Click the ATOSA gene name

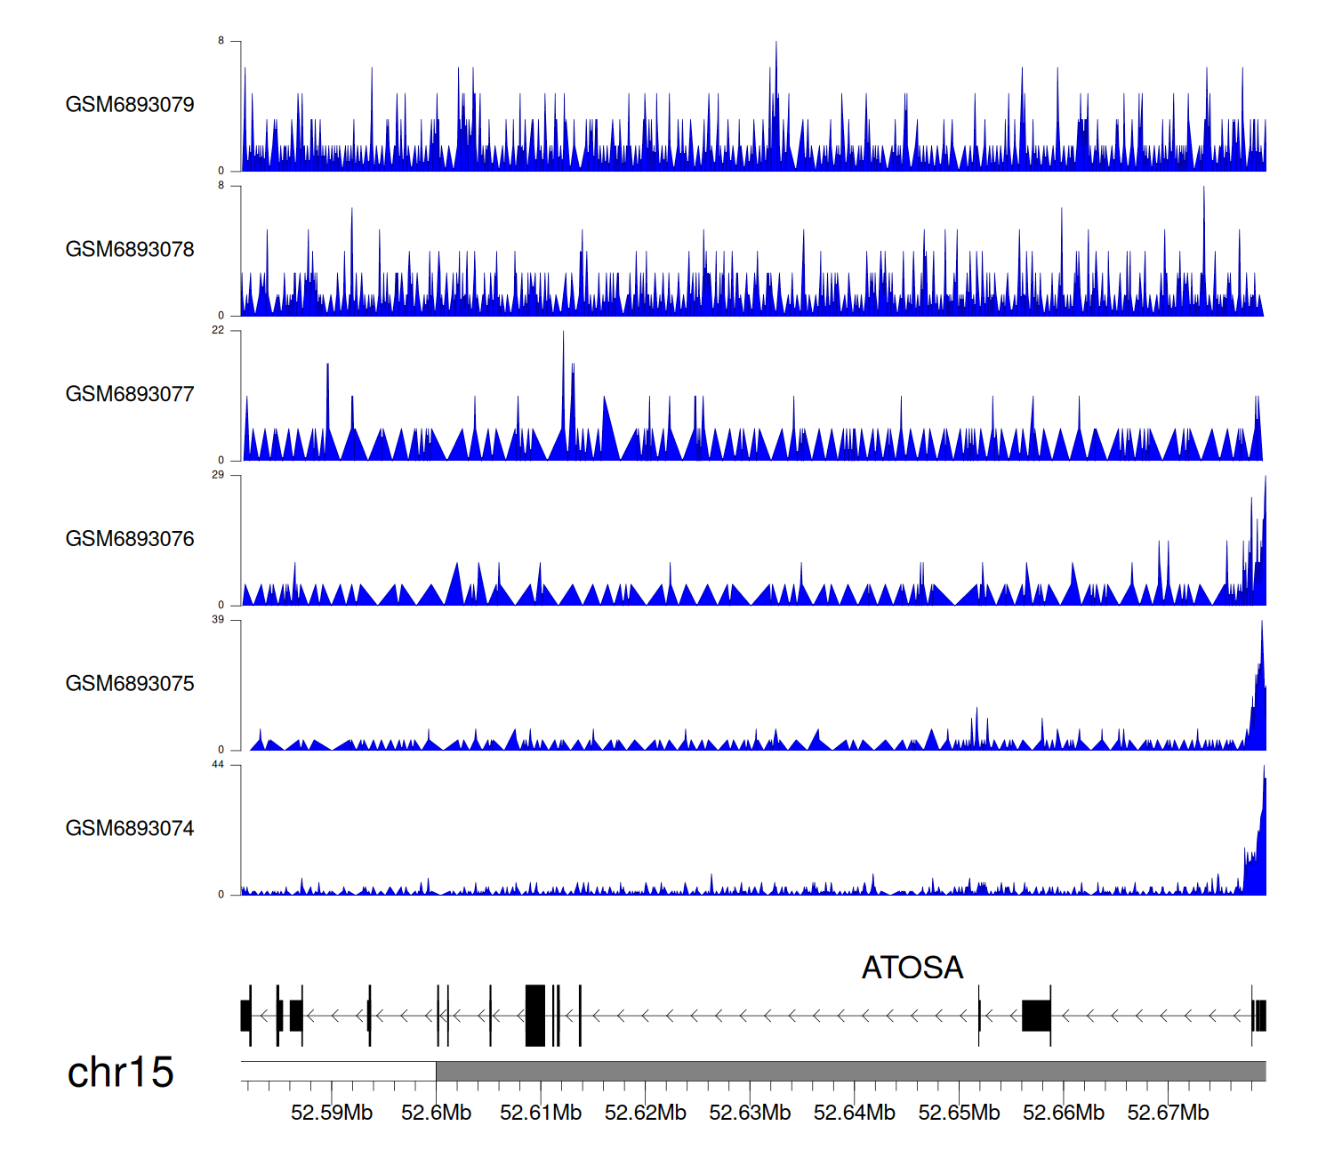(912, 968)
